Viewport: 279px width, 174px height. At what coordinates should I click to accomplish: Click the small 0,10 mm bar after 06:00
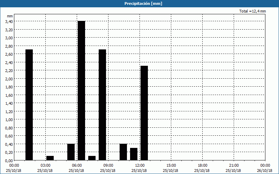click(x=92, y=158)
